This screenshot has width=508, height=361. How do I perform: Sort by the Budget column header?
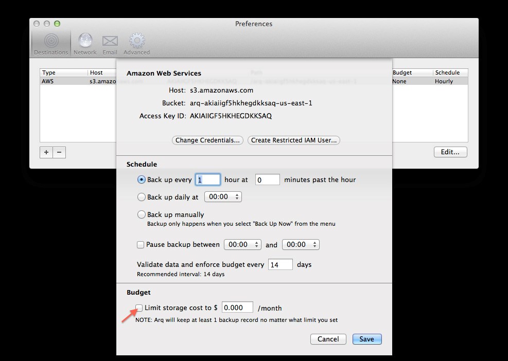pyautogui.click(x=412, y=73)
